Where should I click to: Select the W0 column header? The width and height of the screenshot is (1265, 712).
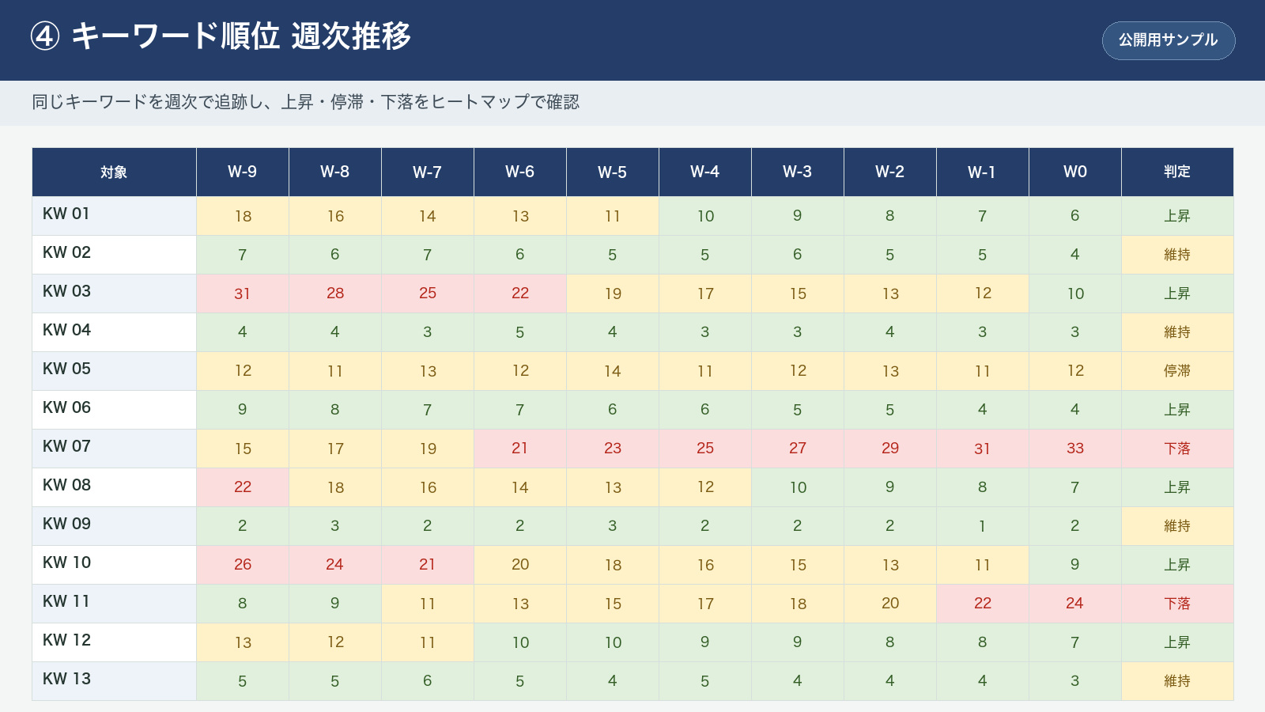coord(1075,172)
